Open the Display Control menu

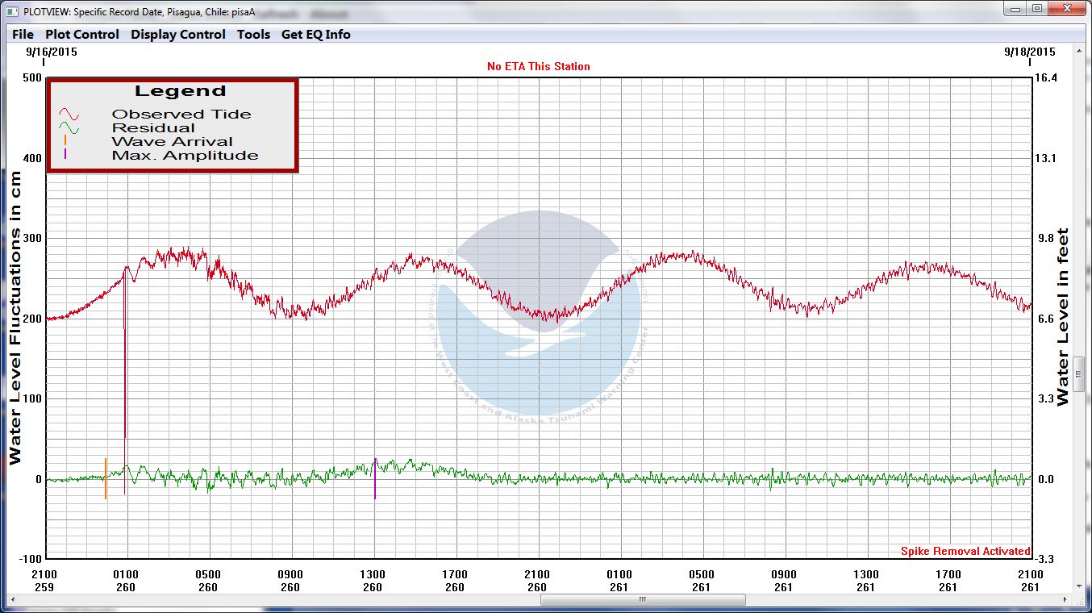pyautogui.click(x=178, y=35)
